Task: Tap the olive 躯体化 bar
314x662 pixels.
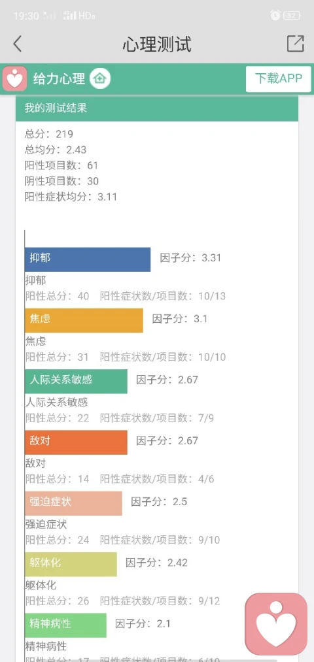Action: [71, 564]
